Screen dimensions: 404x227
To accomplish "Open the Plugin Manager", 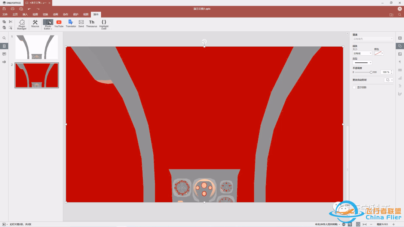I will (22, 24).
